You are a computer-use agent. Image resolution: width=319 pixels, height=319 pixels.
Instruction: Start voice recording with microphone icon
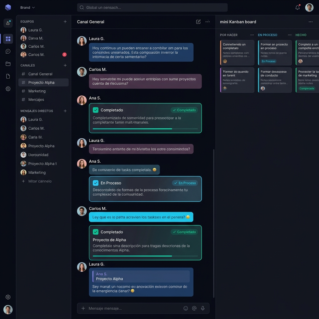pos(203,308)
